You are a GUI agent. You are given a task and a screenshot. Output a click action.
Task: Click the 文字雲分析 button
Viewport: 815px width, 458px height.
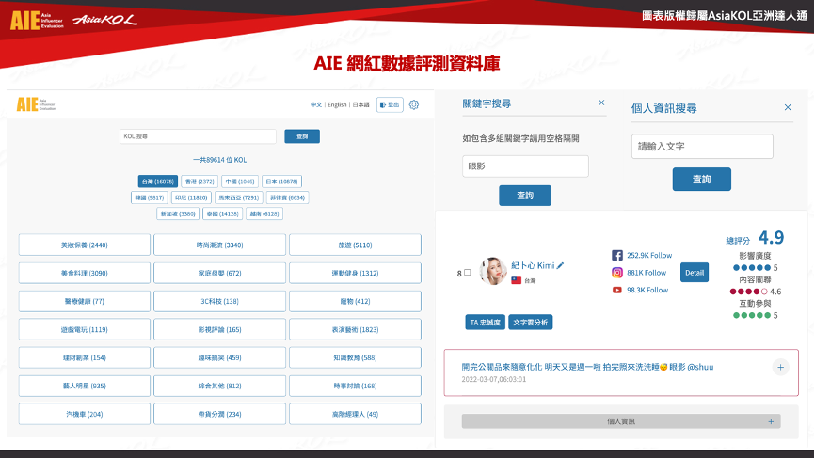[531, 323]
